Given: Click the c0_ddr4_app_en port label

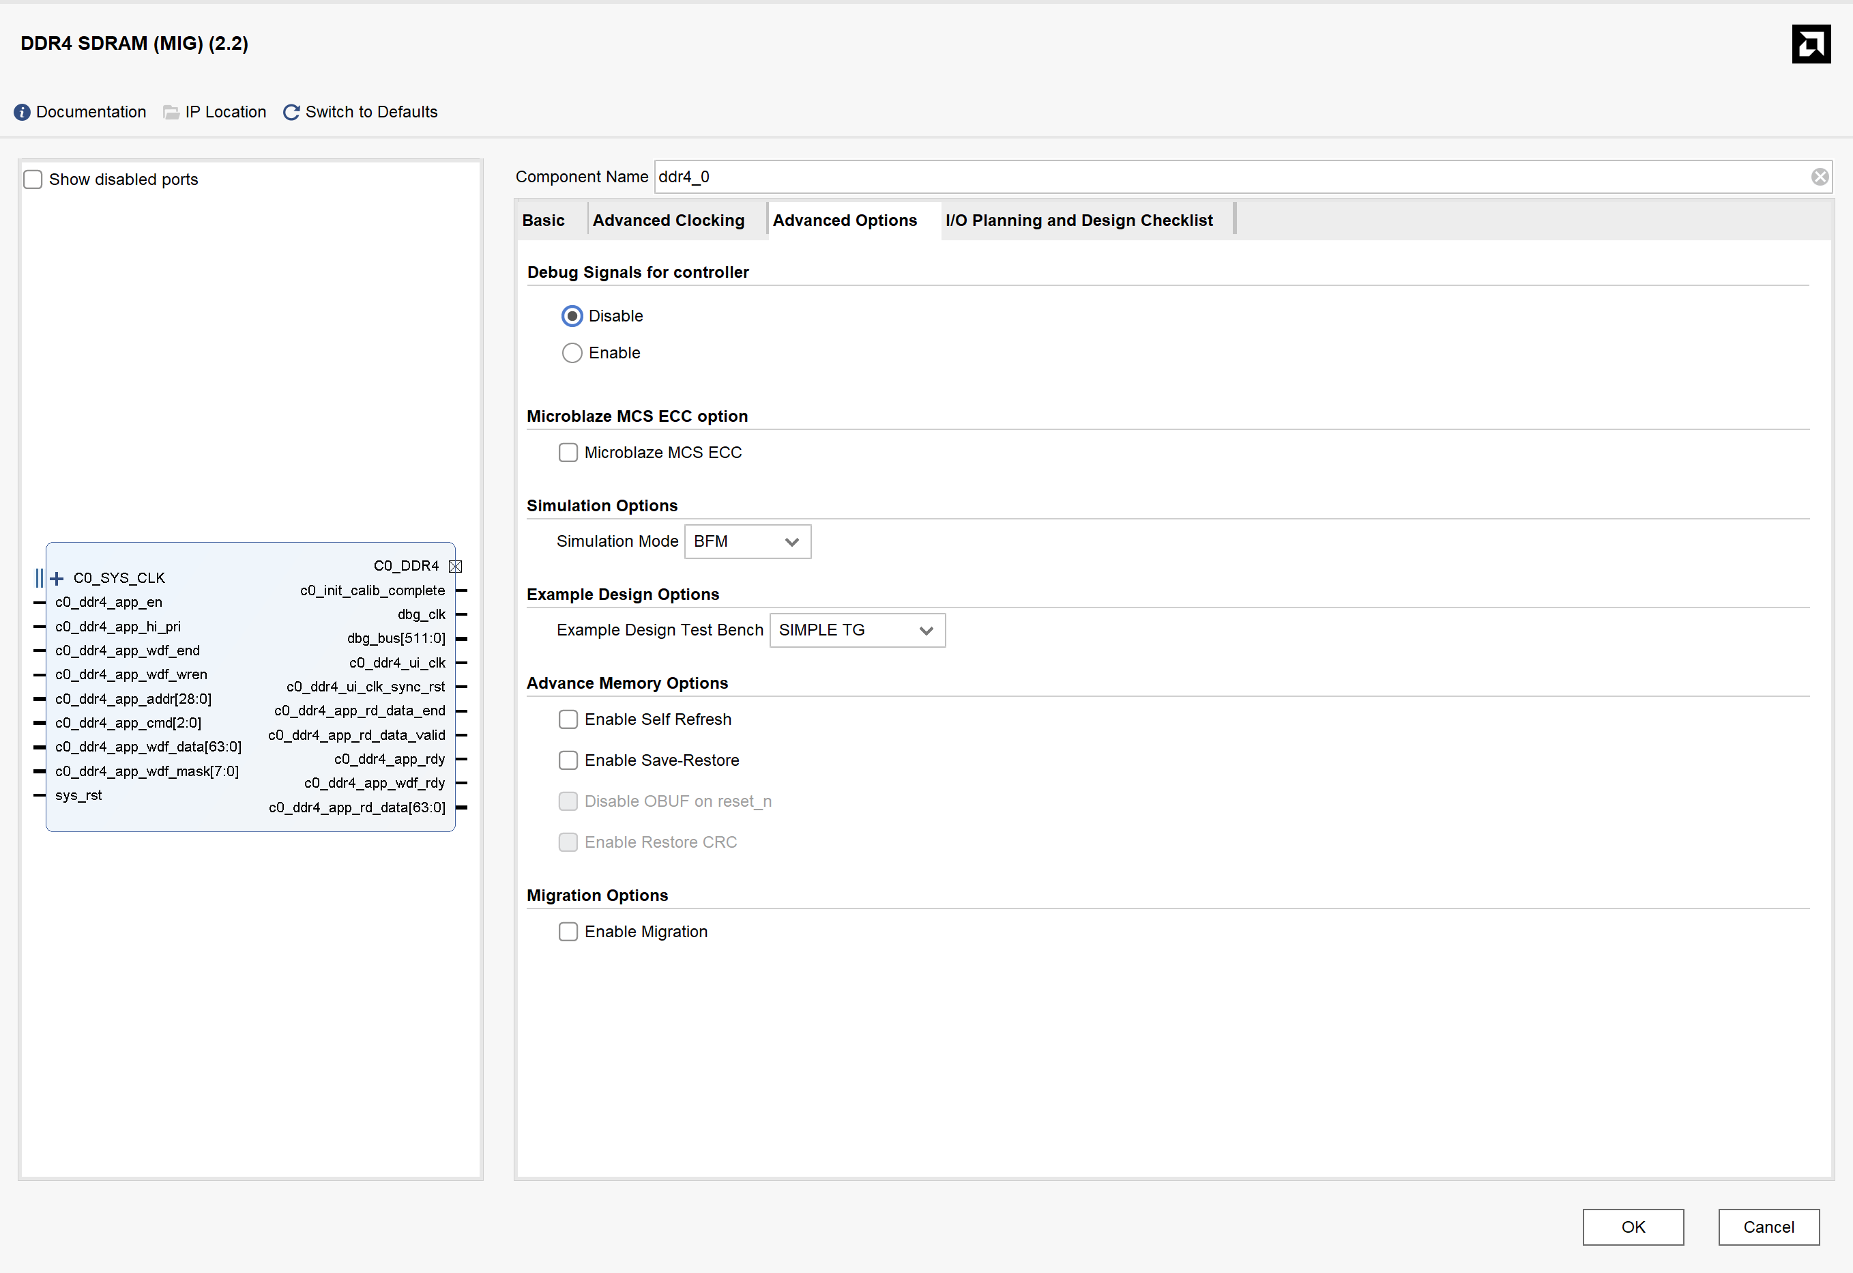Looking at the screenshot, I should pos(108,602).
